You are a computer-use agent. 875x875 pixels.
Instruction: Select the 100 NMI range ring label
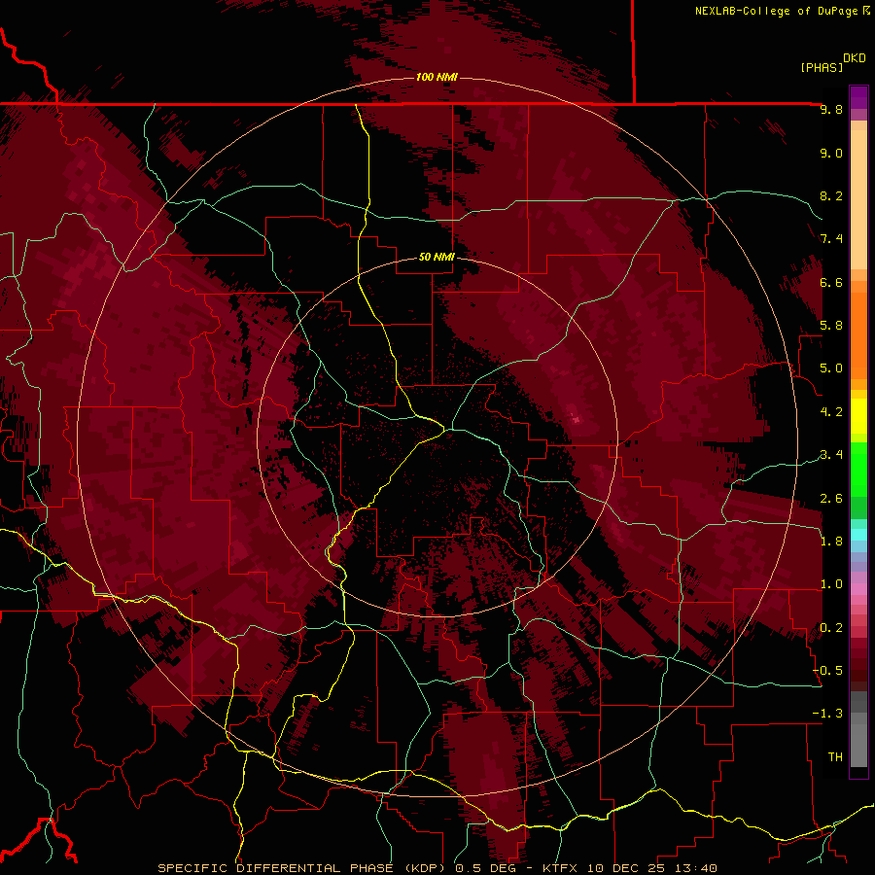coord(437,77)
